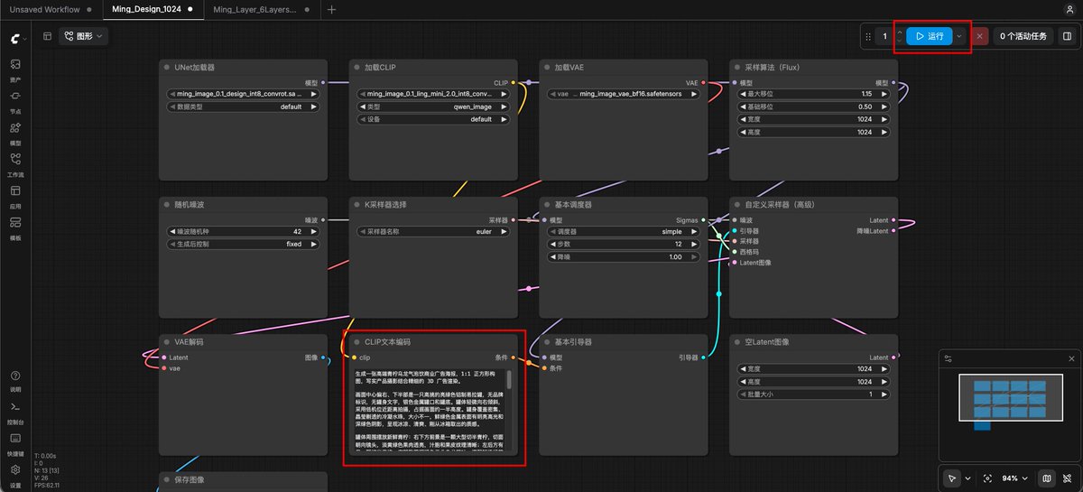
Task: Click the 运行 run button
Action: tap(930, 36)
